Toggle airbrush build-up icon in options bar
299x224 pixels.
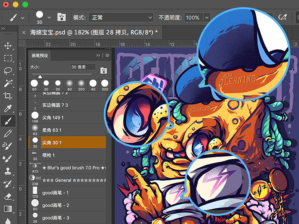pyautogui.click(x=283, y=17)
